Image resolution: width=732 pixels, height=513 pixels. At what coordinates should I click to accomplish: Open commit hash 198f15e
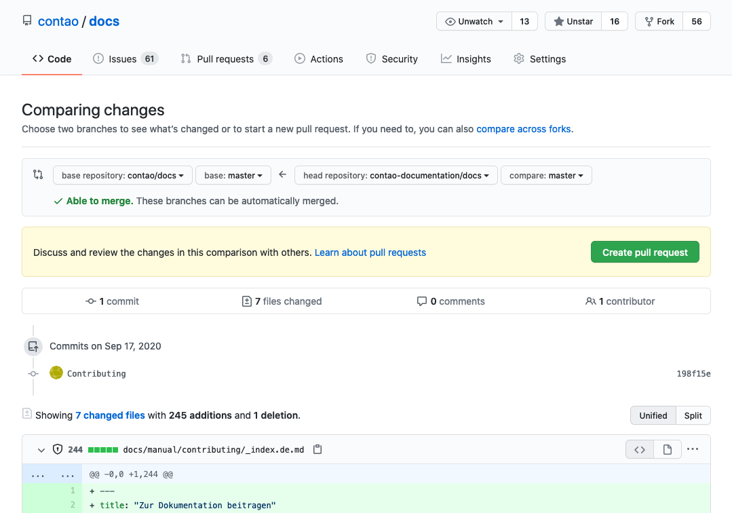pos(693,373)
